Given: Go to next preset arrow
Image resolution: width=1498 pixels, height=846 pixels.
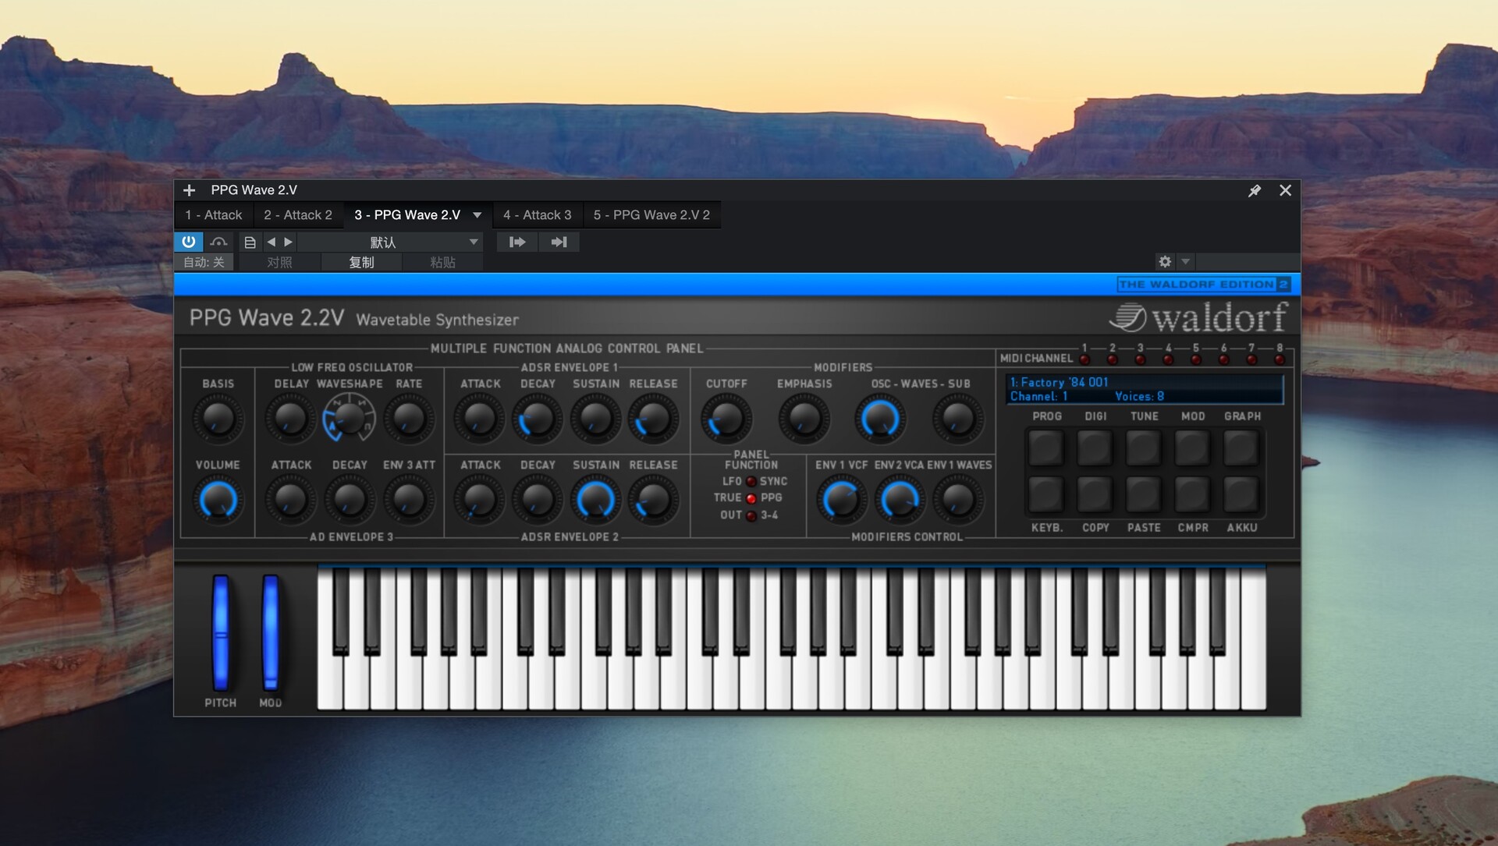Looking at the screenshot, I should (x=288, y=242).
